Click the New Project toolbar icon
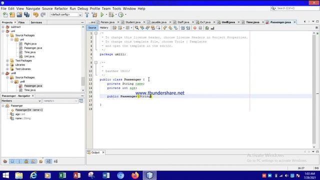 click(x=12, y=14)
